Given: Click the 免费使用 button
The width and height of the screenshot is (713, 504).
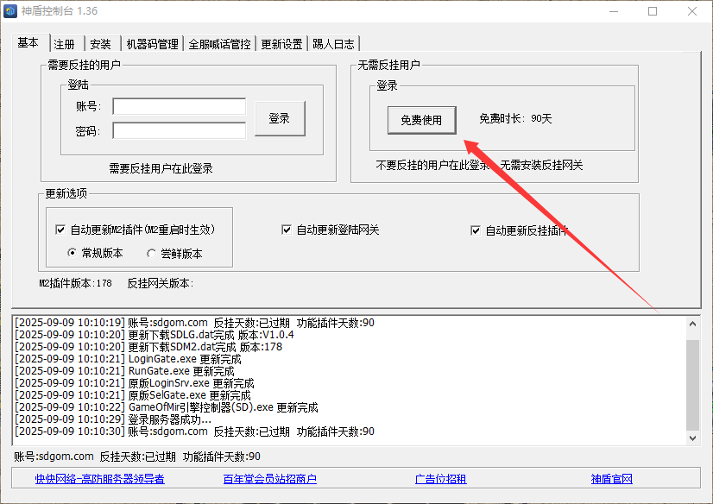Looking at the screenshot, I should click(x=421, y=120).
